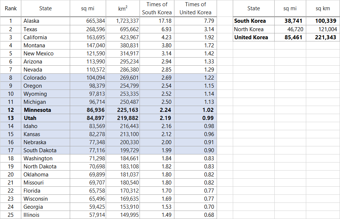Image resolution: width=340 pixels, height=219 pixels.
Task: Select the km² column header
Action: [x=123, y=8]
